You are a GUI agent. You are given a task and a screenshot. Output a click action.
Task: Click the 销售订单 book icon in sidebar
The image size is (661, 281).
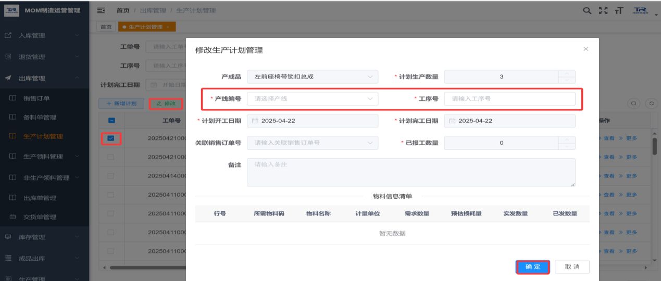click(13, 98)
